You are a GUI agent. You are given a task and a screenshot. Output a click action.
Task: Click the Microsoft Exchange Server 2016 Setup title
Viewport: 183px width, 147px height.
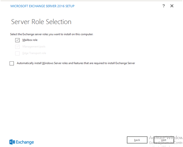pos(43,6)
